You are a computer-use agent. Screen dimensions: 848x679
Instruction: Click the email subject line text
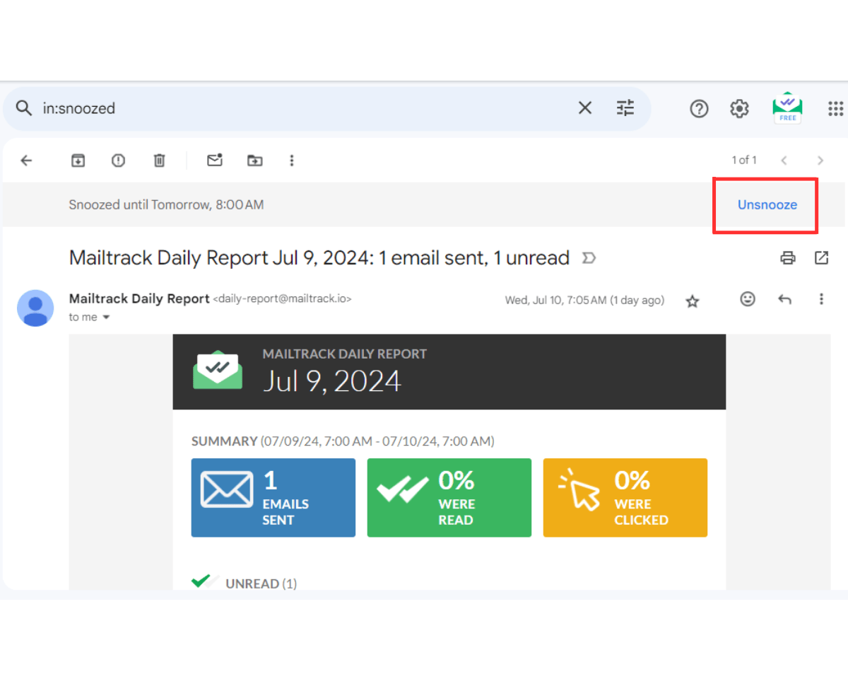[319, 258]
